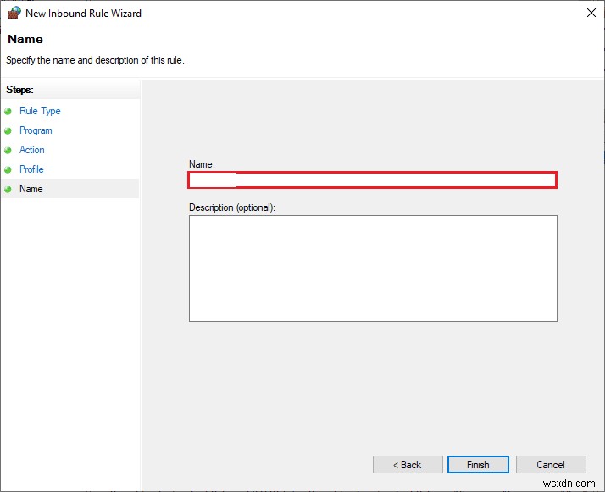The image size is (605, 492).
Task: Open the Program step
Action: coord(36,130)
